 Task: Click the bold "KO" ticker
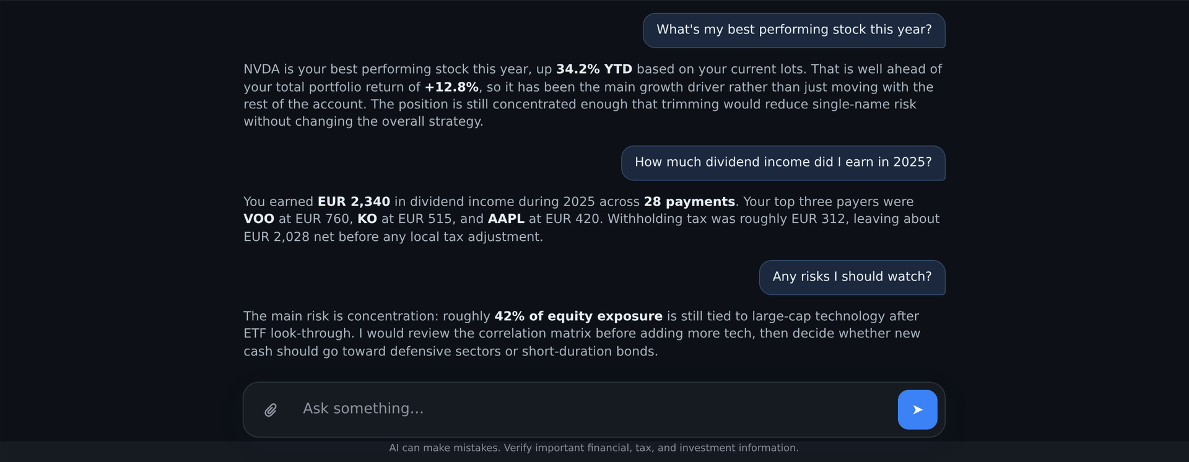[367, 219]
